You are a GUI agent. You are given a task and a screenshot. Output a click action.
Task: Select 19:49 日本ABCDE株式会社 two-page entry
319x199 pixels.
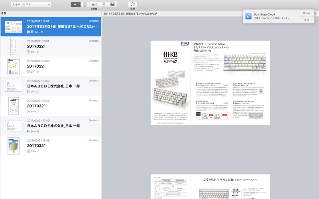[x=51, y=126]
